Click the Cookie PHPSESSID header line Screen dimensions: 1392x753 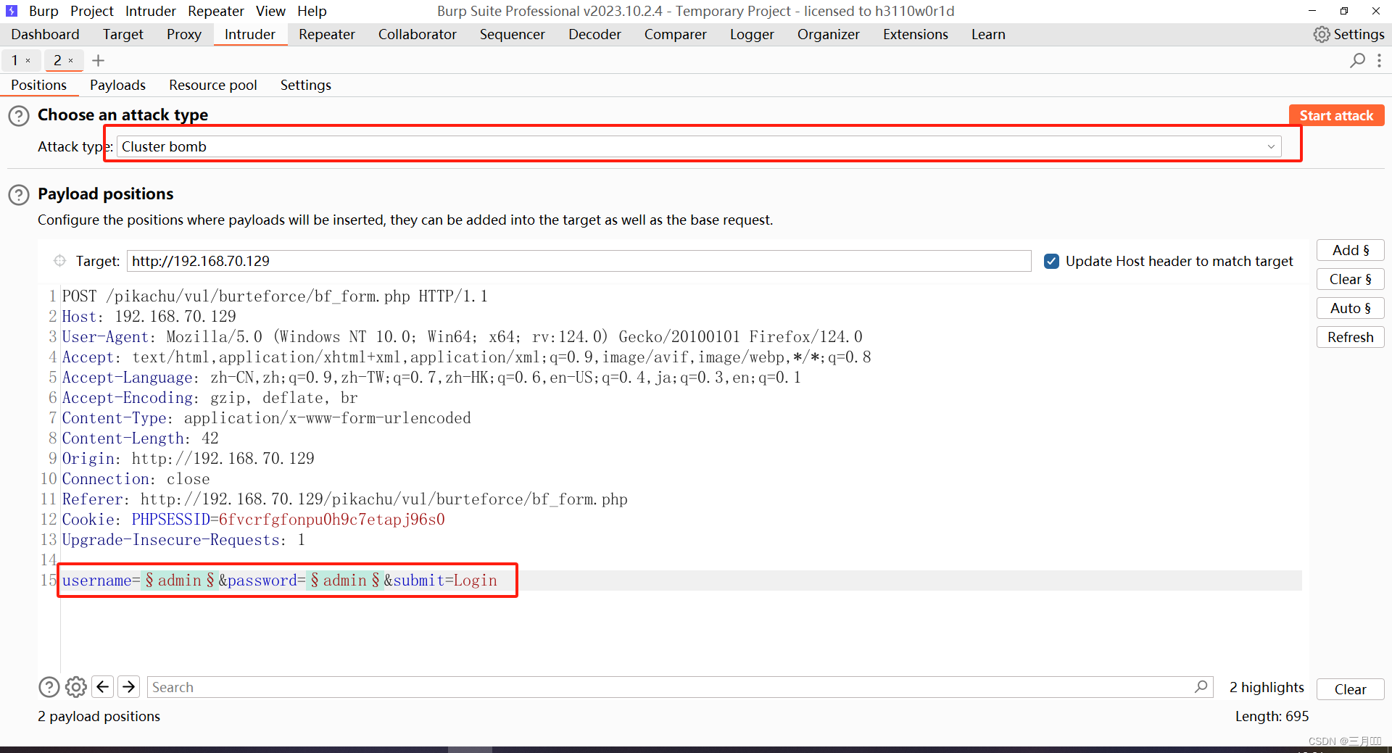254,520
